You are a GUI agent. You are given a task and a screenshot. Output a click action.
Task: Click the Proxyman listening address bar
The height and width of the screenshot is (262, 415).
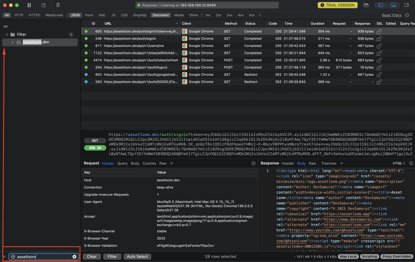click(207, 5)
